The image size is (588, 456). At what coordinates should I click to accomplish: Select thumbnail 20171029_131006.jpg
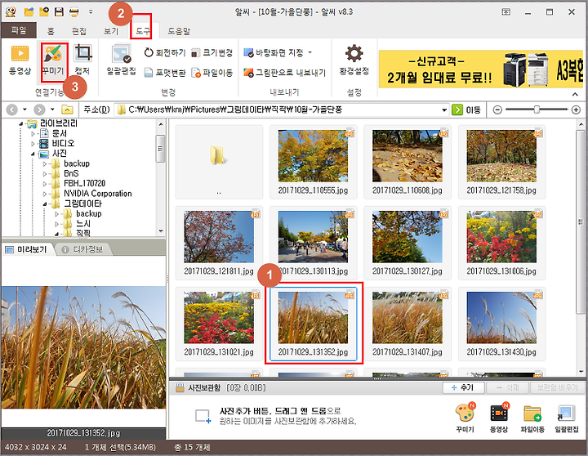[x=501, y=243]
